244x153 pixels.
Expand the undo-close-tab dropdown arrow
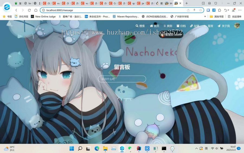click(x=228, y=10)
